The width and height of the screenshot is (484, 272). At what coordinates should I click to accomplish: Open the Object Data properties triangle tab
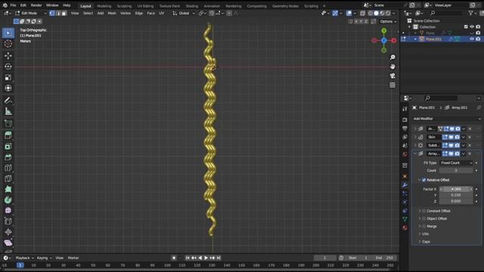(405, 219)
